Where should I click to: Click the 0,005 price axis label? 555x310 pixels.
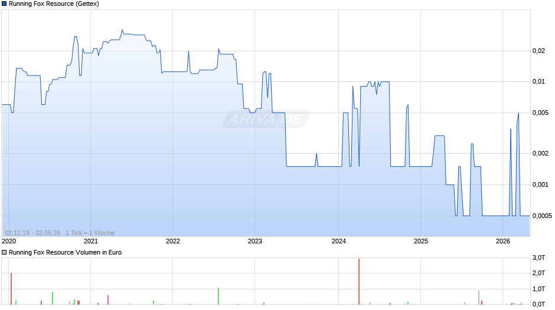540,113
